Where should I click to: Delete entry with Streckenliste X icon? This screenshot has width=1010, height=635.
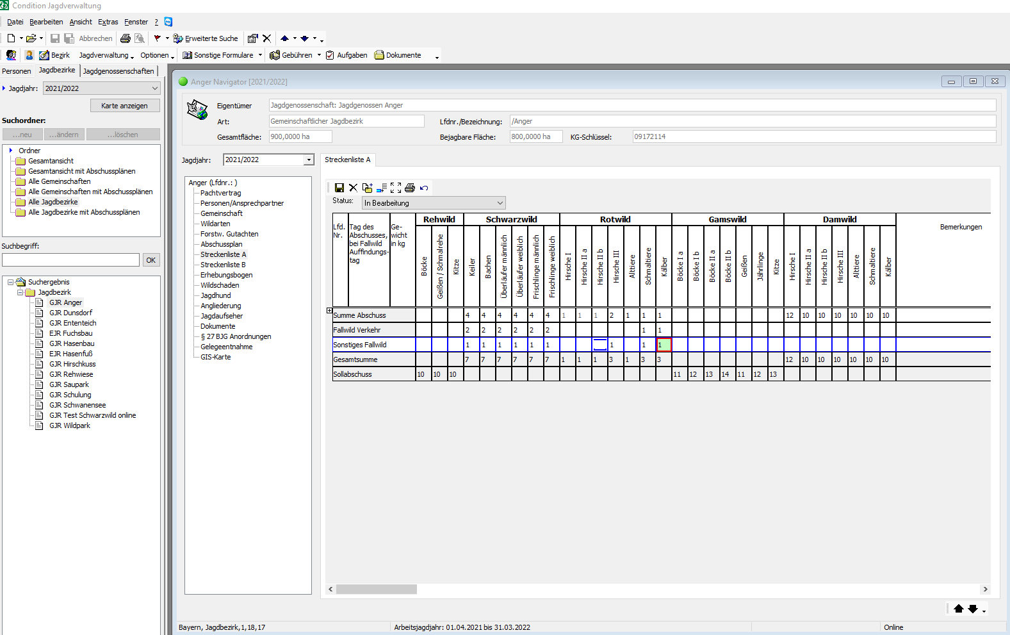pos(353,188)
